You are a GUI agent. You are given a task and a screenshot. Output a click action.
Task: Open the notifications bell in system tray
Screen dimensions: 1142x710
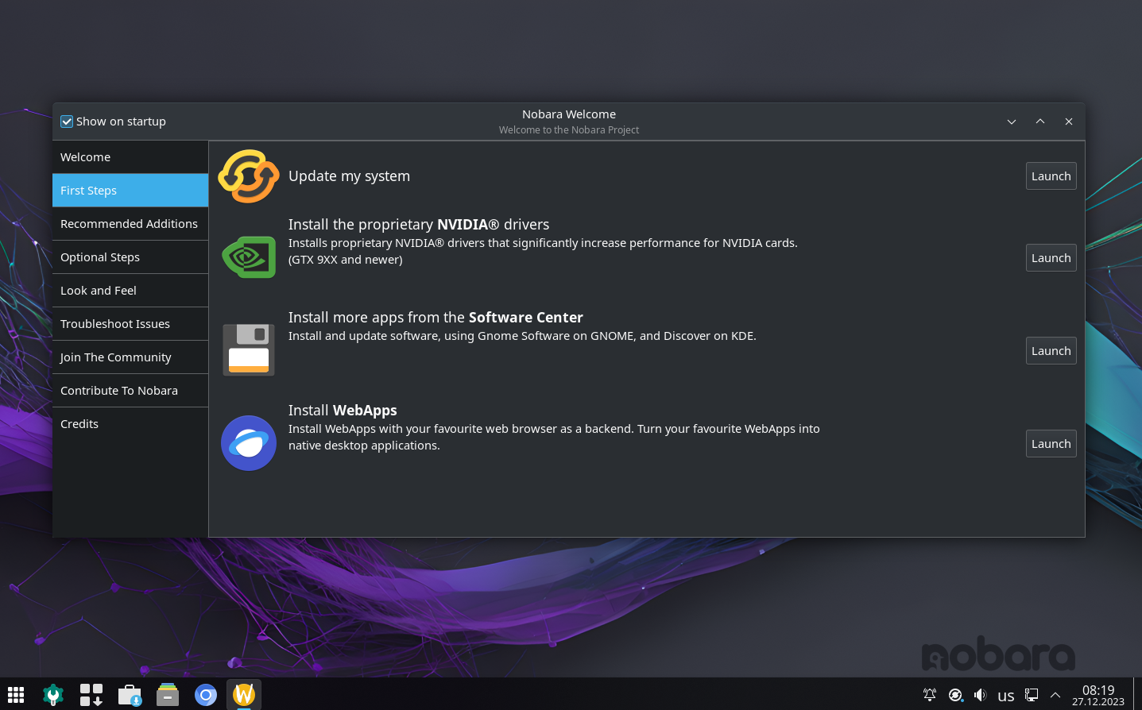point(930,695)
